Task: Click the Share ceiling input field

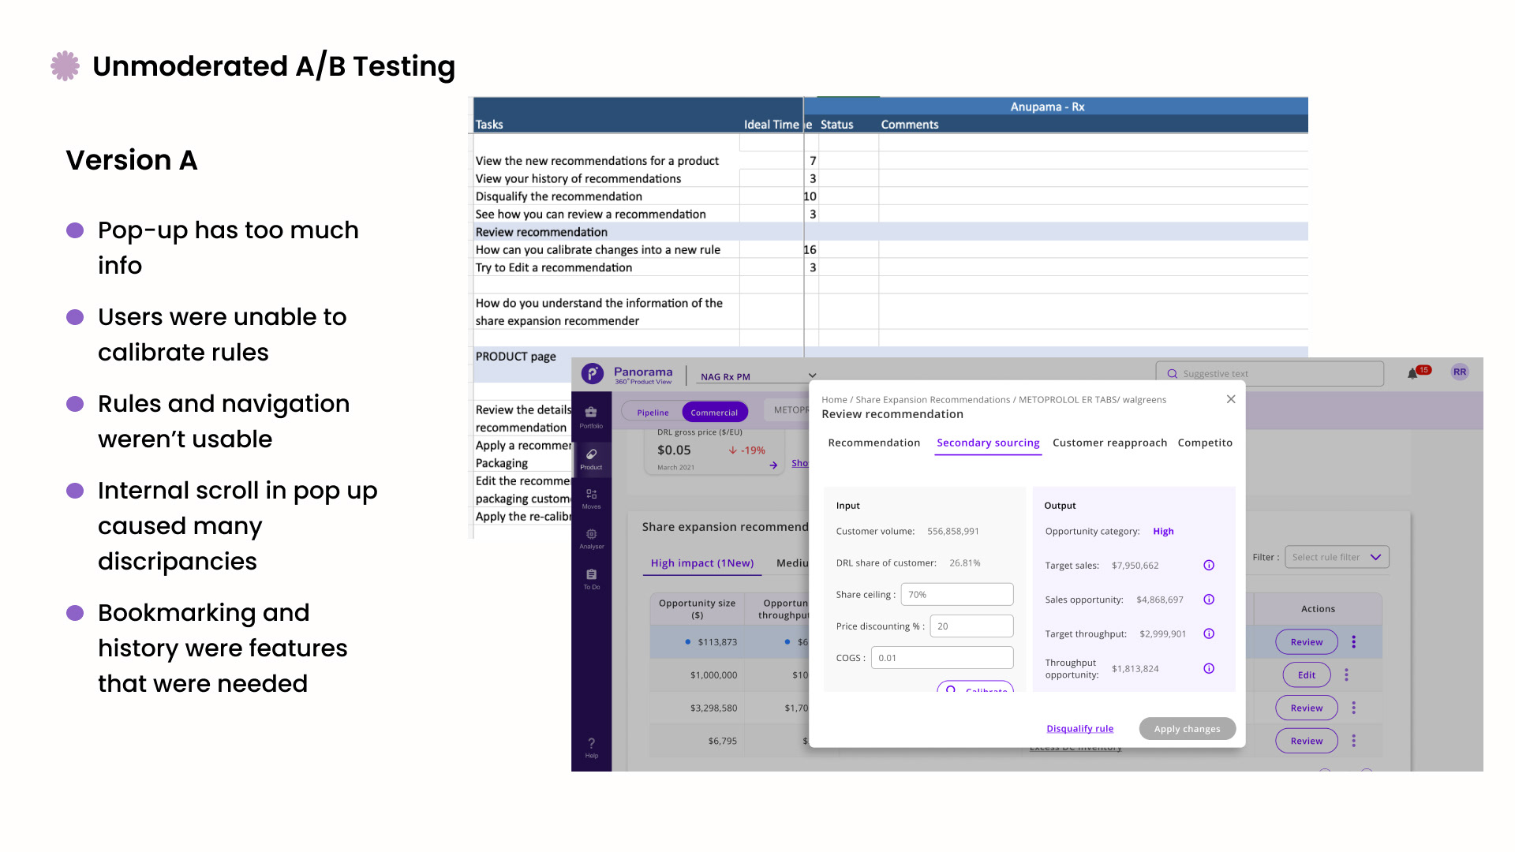Action: click(956, 594)
